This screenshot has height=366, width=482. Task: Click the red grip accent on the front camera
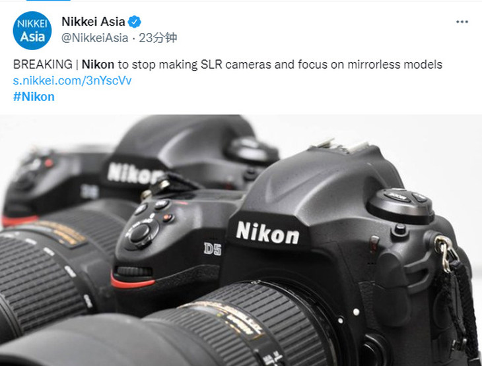[x=132, y=282]
